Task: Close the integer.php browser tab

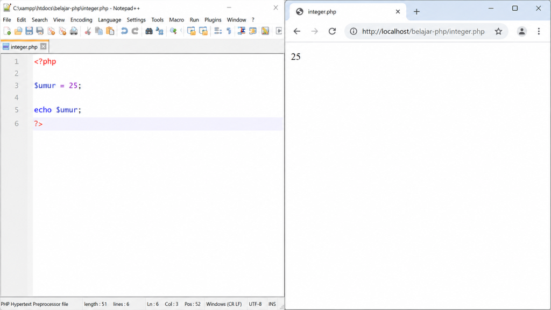Action: click(398, 12)
